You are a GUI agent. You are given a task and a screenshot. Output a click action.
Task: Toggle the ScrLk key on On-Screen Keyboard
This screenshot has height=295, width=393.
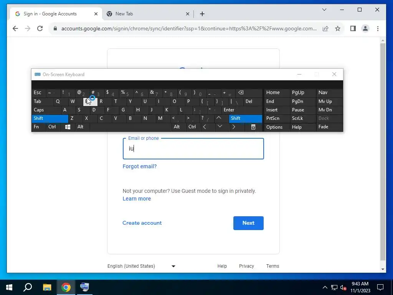[303, 118]
